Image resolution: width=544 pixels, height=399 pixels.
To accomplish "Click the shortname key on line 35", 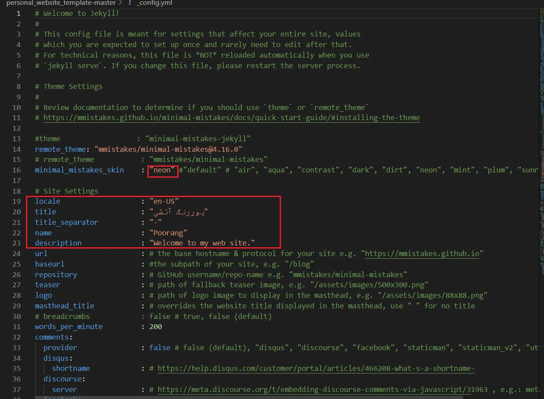I will [71, 369].
